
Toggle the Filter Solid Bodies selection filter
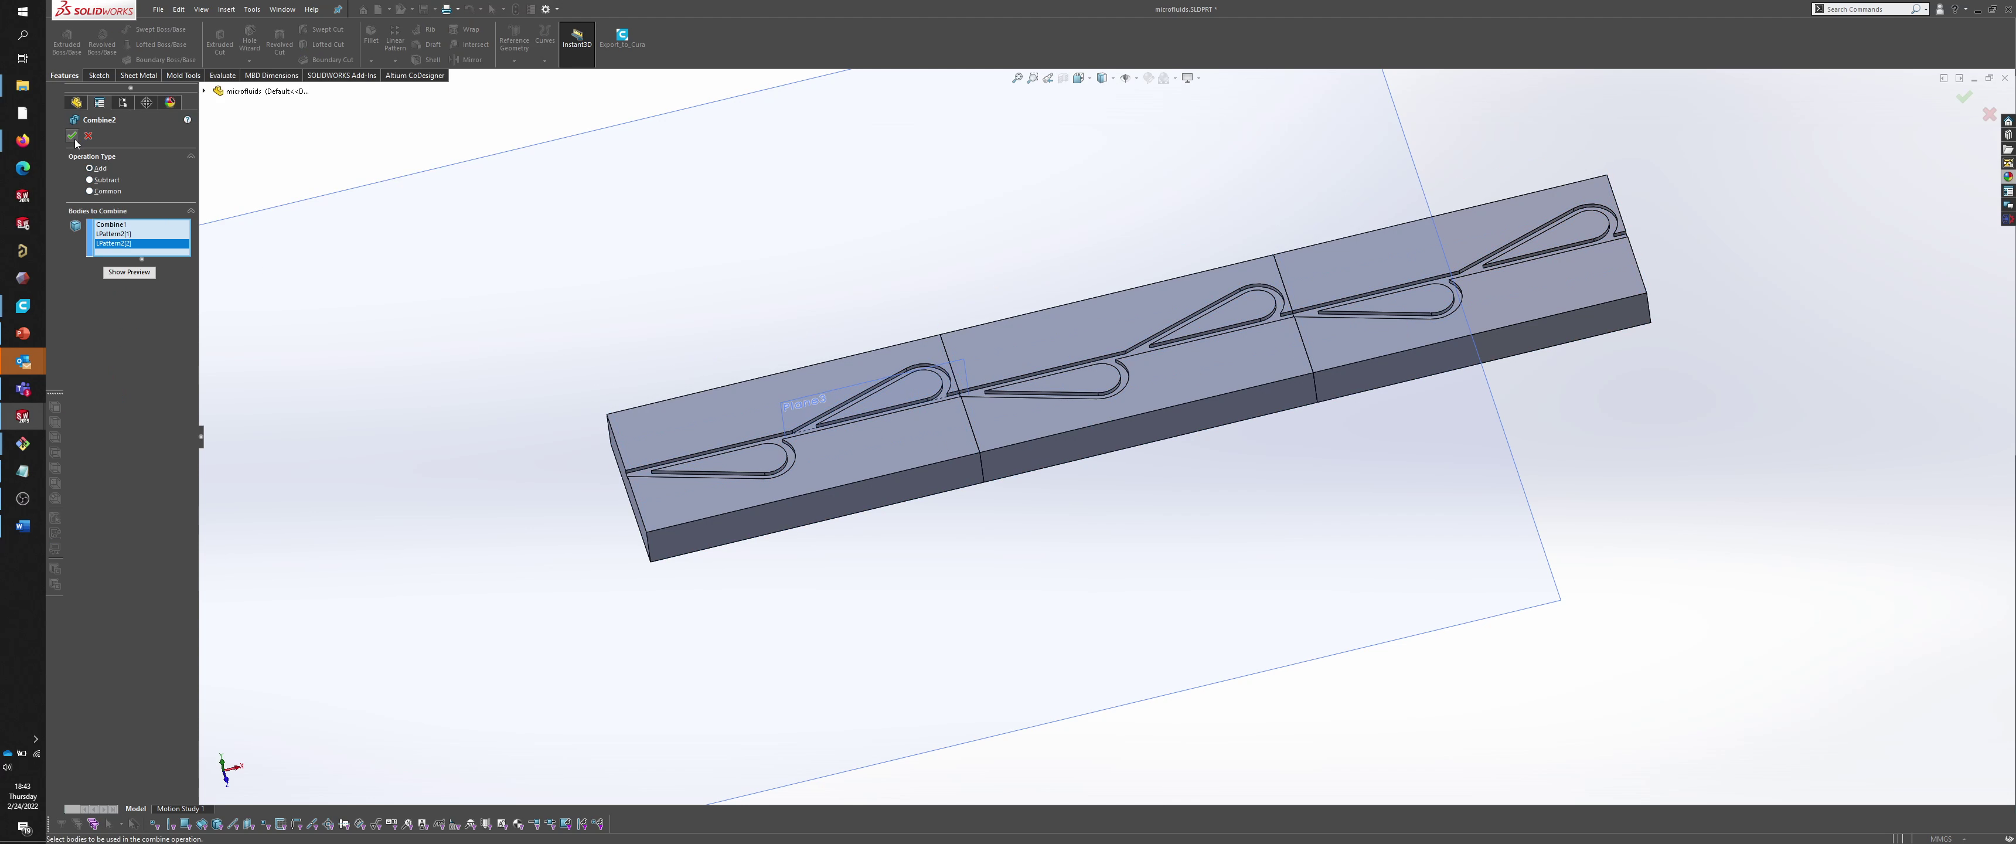(217, 823)
